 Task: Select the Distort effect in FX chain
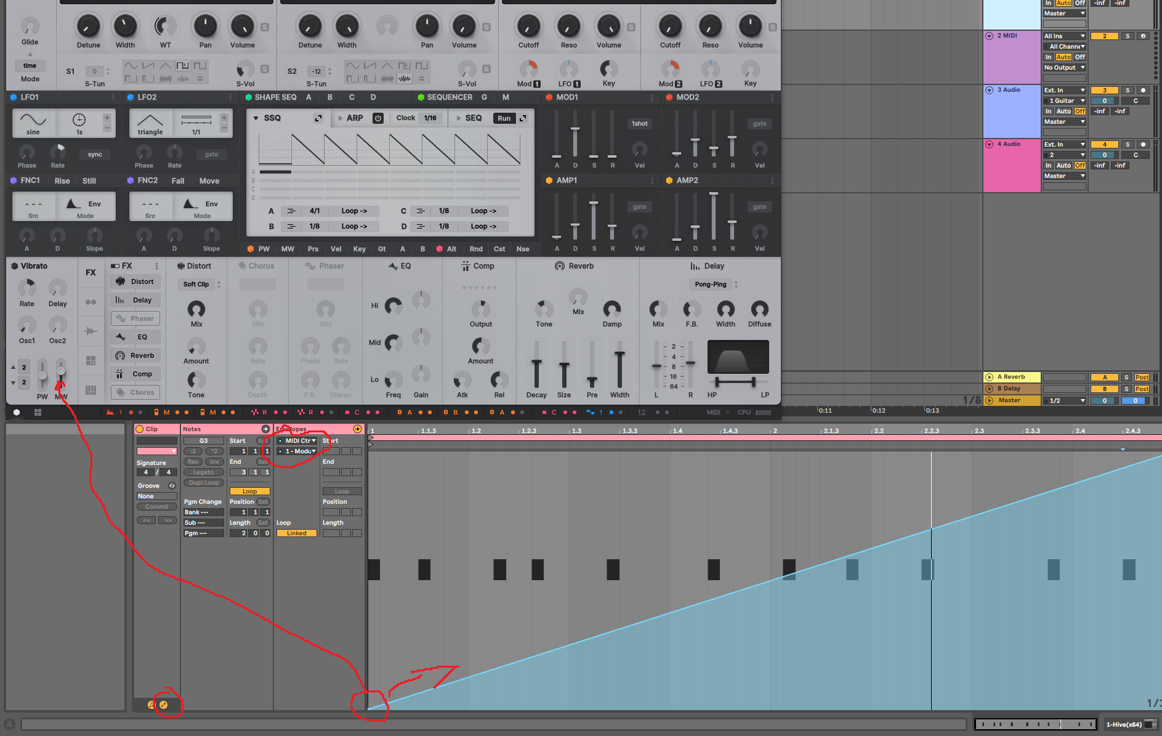point(135,281)
